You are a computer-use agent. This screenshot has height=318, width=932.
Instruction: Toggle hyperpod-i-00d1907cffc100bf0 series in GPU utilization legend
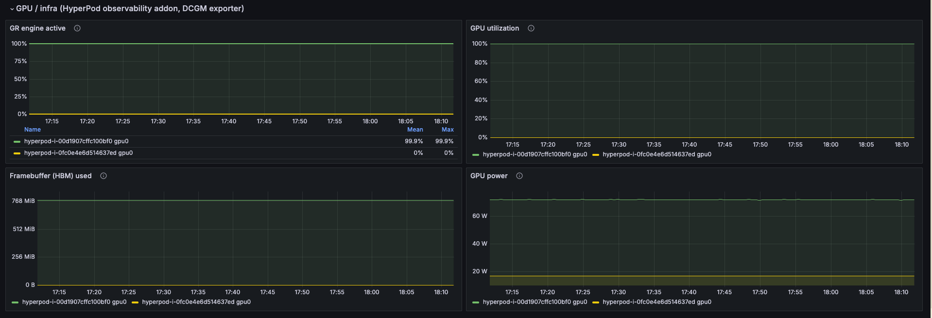click(535, 154)
